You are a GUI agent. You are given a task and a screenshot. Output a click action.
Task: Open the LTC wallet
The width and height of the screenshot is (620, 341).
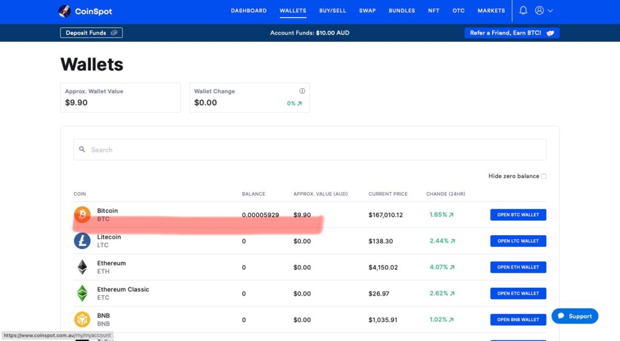[518, 241]
